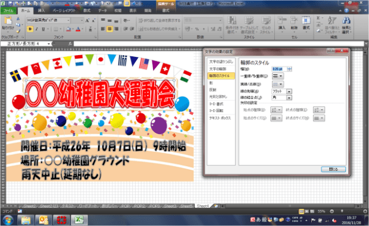Screen dimensions: 369x226
Task: Click the Paste (貼り付け) icon
Action: click(x=8, y=21)
